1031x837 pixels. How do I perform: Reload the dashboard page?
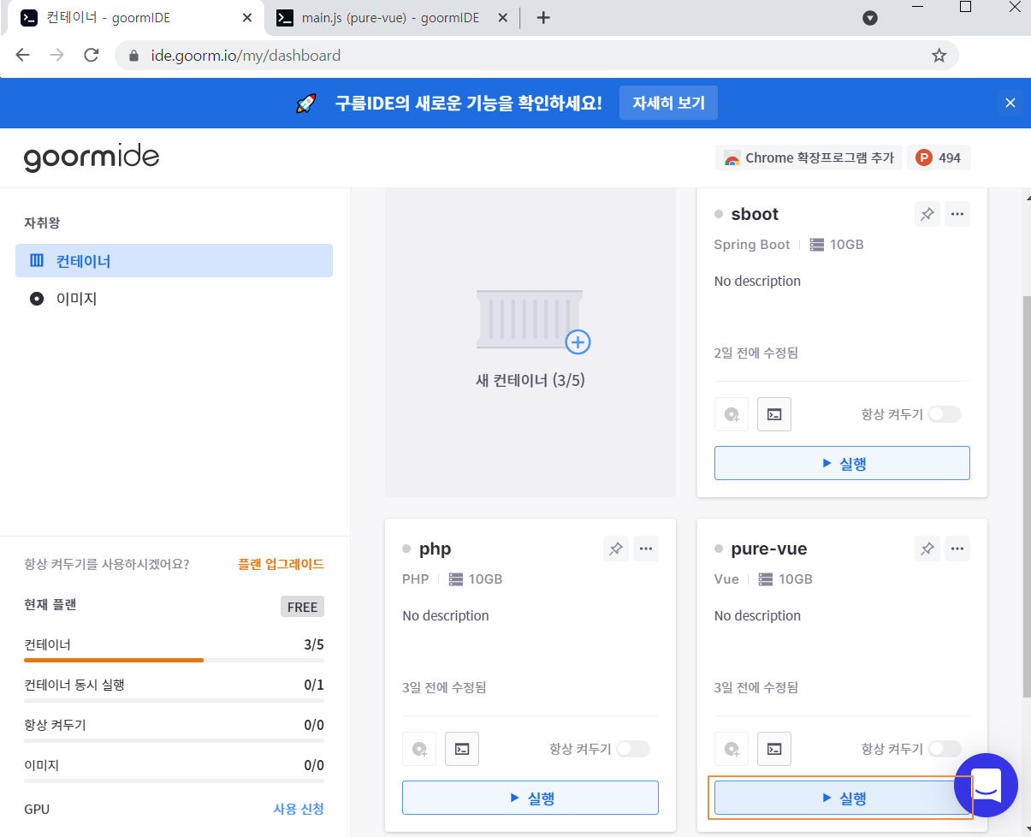click(x=92, y=56)
